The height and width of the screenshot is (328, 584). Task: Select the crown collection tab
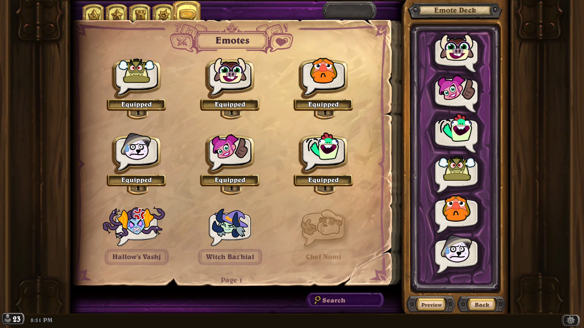point(93,13)
